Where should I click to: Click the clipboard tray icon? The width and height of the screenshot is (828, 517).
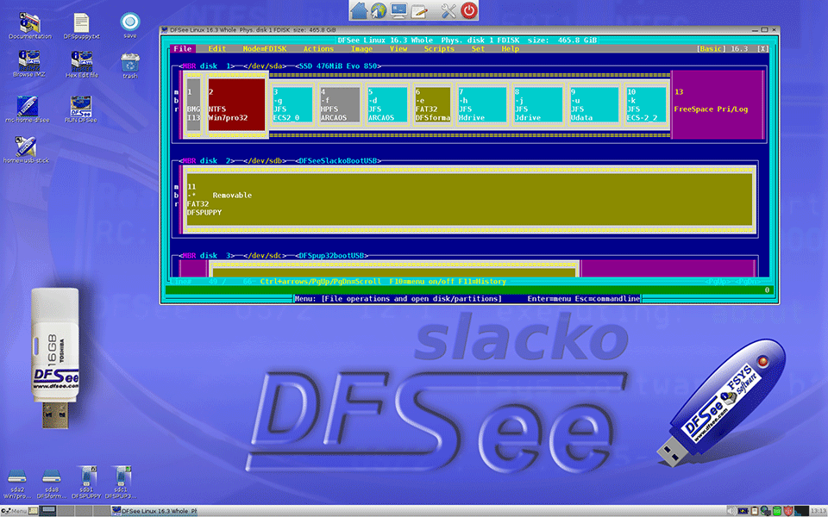(755, 511)
